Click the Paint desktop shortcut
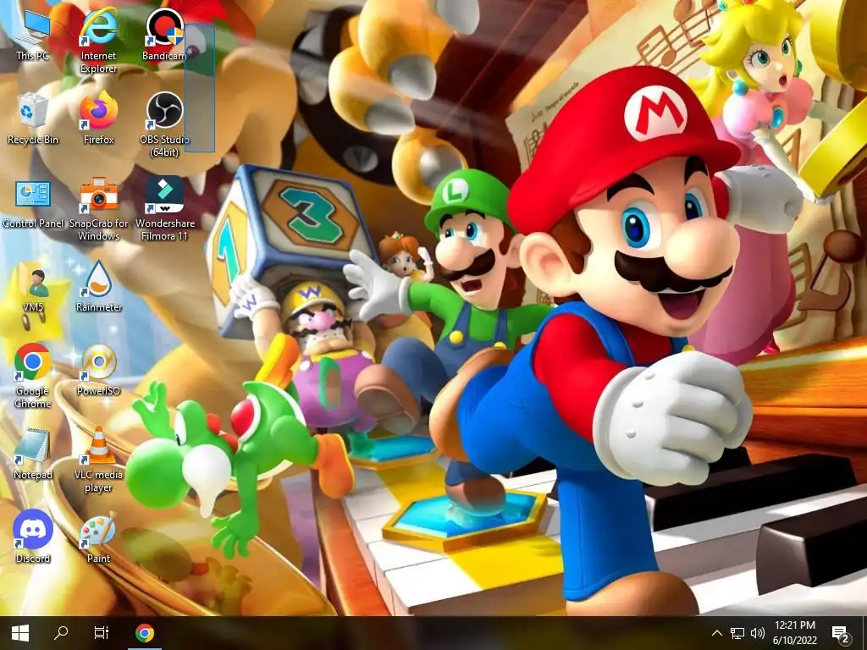 click(x=98, y=536)
